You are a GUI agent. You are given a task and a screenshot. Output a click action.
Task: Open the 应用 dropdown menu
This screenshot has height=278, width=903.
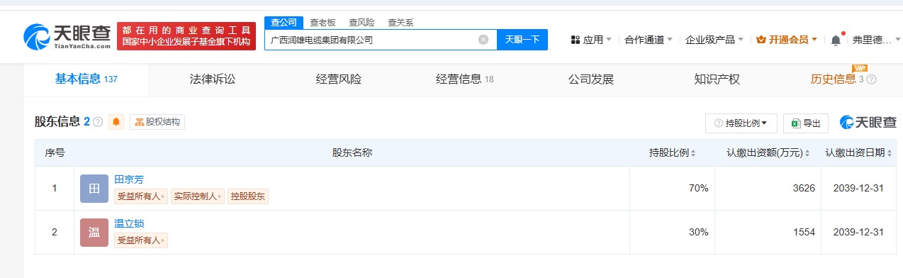[591, 40]
